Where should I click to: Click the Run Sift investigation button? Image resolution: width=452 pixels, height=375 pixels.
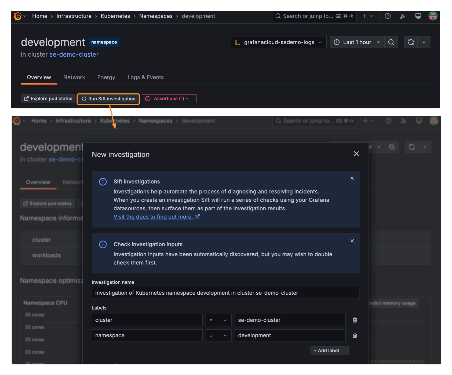108,99
